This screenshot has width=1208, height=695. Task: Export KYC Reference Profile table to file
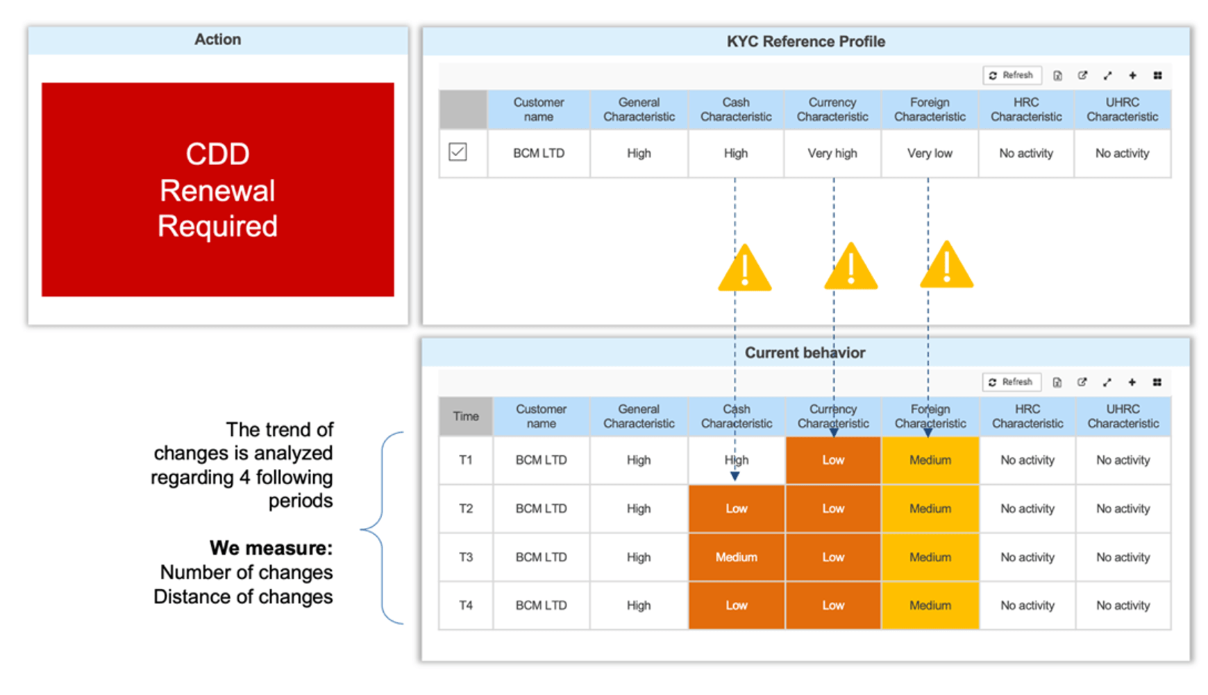[1057, 76]
